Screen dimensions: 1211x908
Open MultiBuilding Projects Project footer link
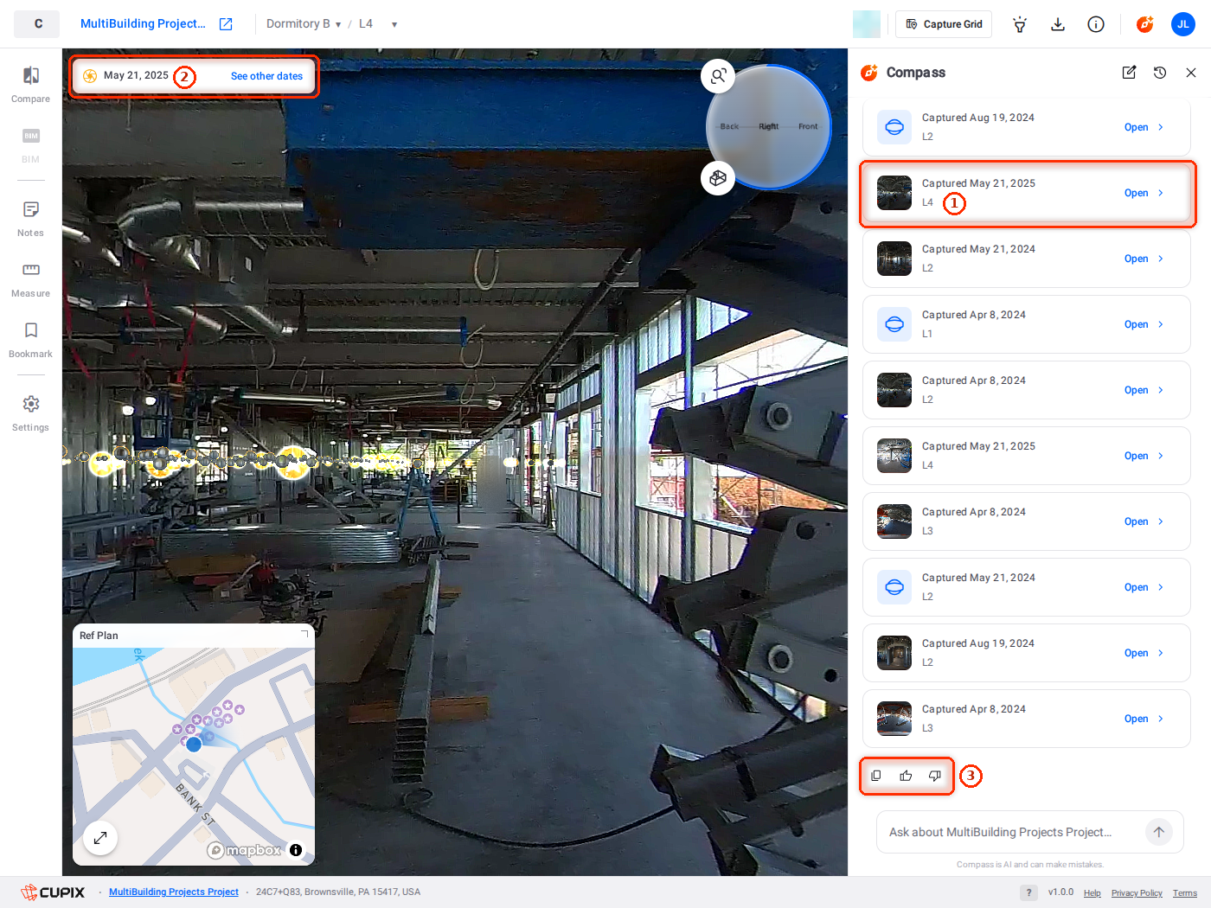click(174, 892)
